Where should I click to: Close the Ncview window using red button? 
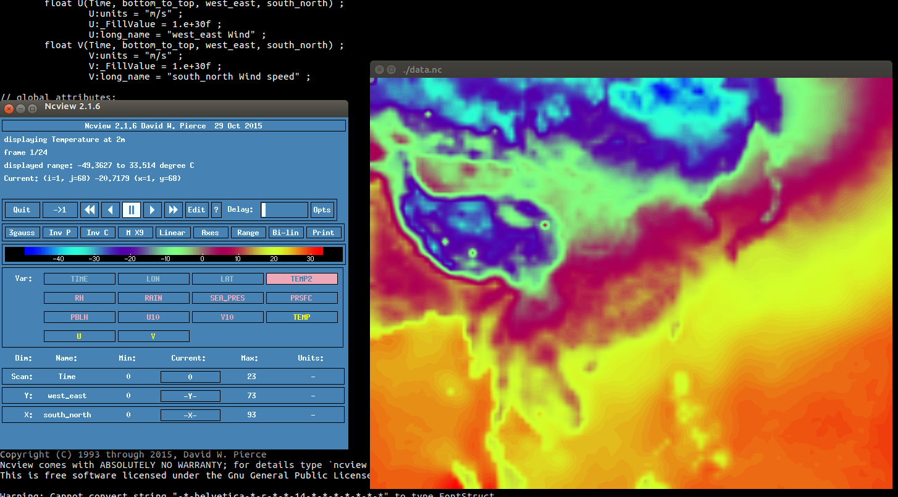pos(9,108)
